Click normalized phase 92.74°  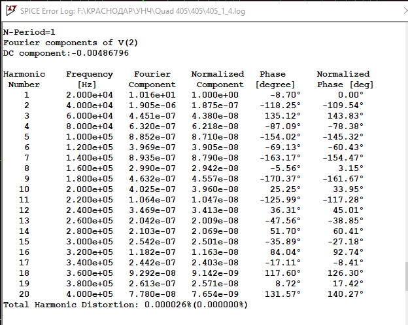click(348, 252)
